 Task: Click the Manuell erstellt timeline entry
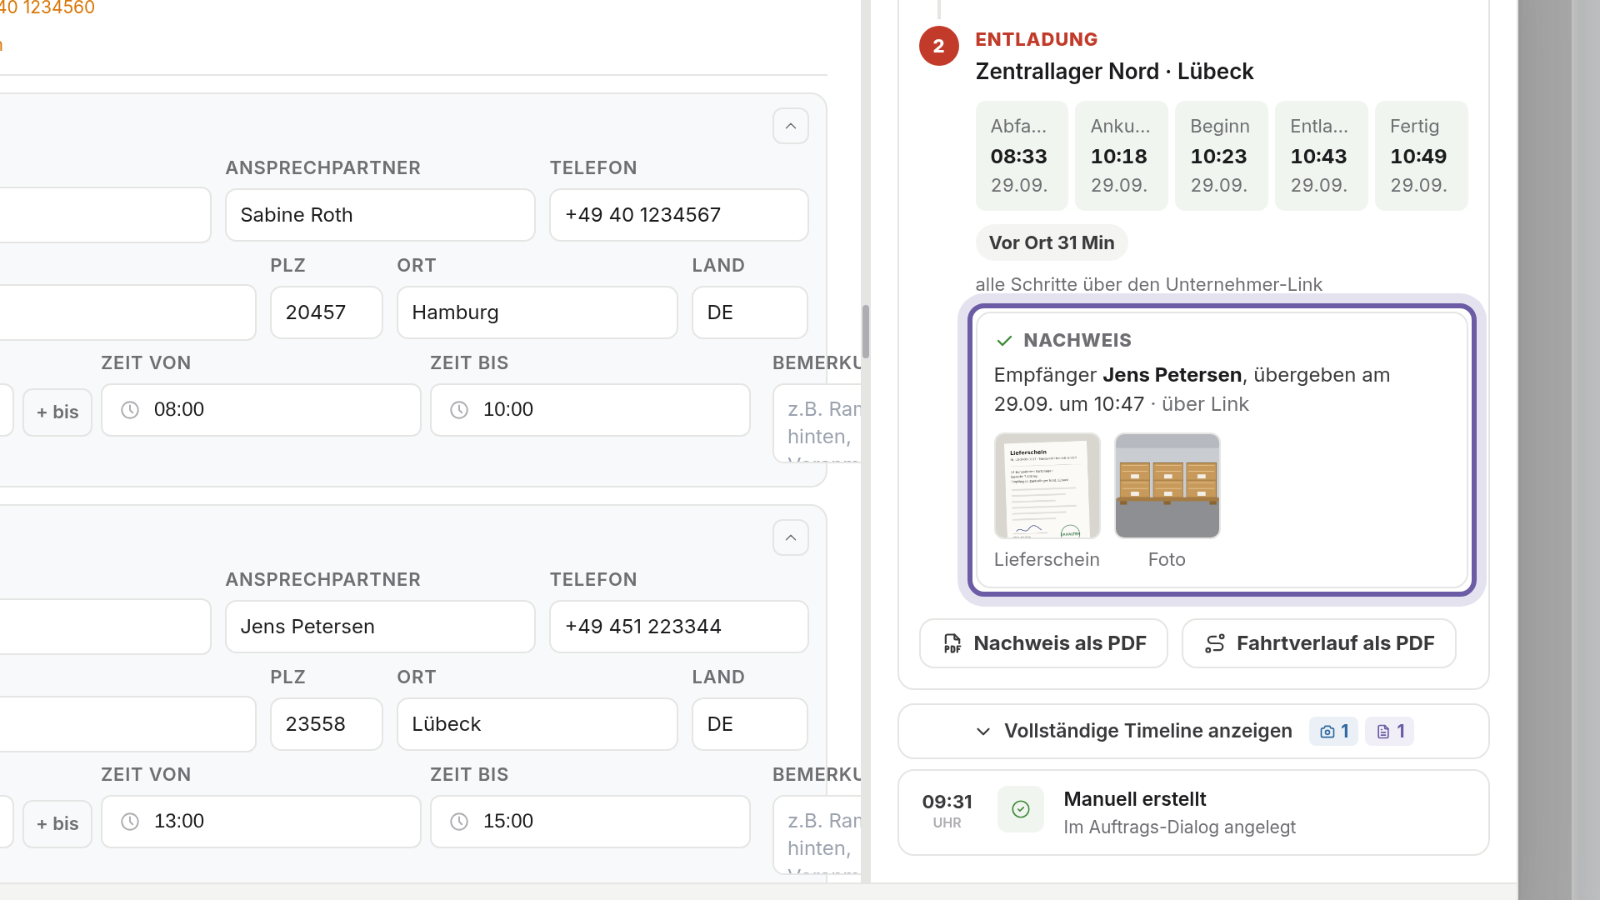1193,812
